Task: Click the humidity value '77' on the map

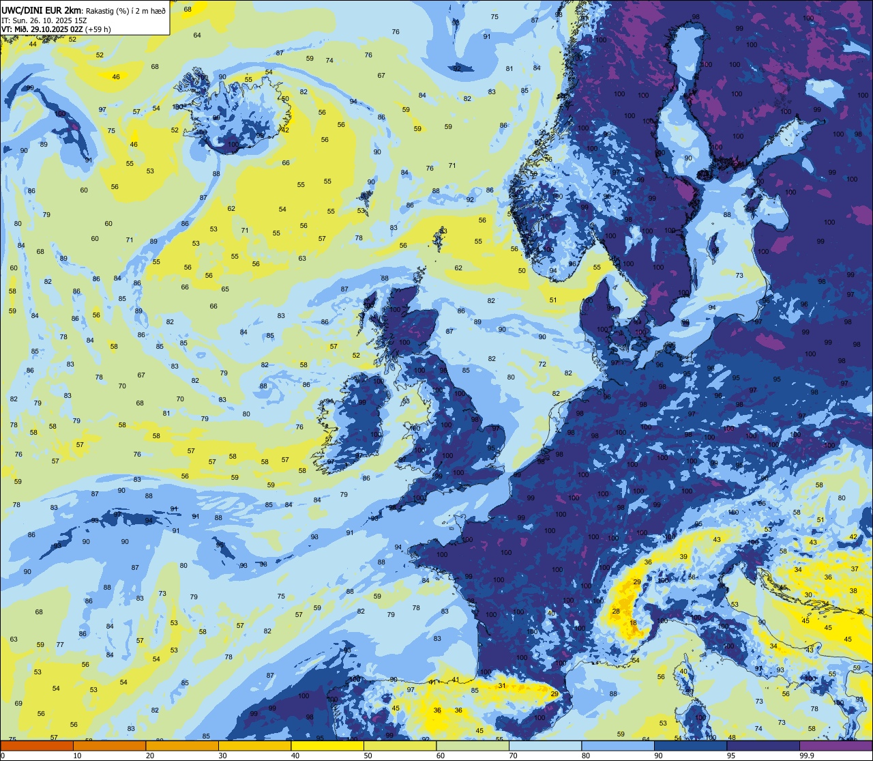Action: click(x=60, y=644)
